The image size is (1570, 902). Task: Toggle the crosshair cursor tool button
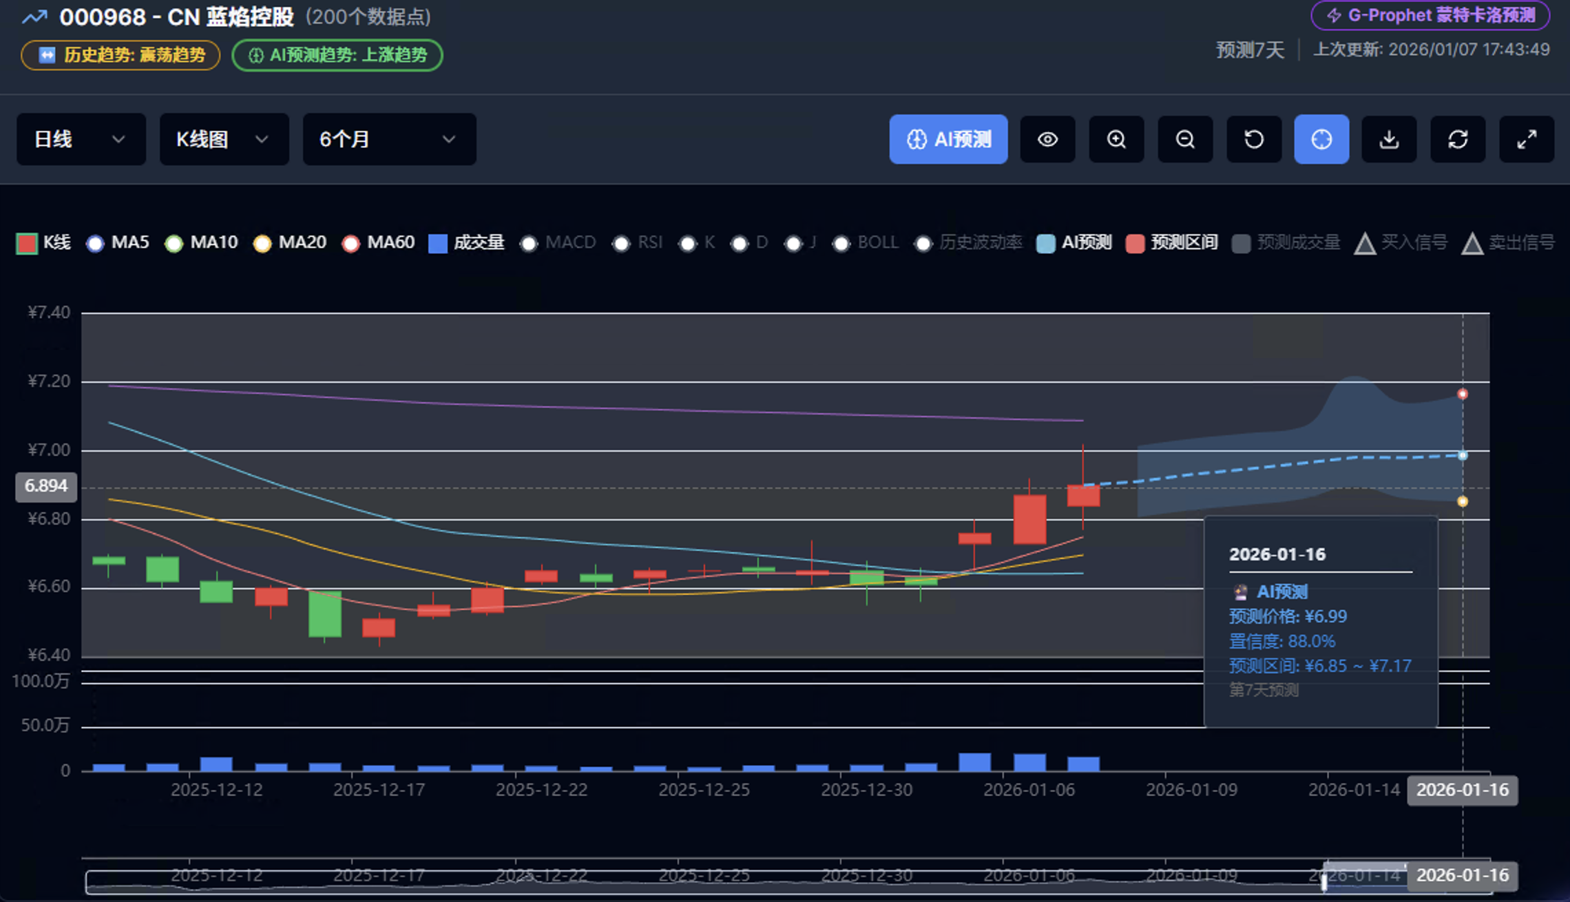coord(1321,139)
